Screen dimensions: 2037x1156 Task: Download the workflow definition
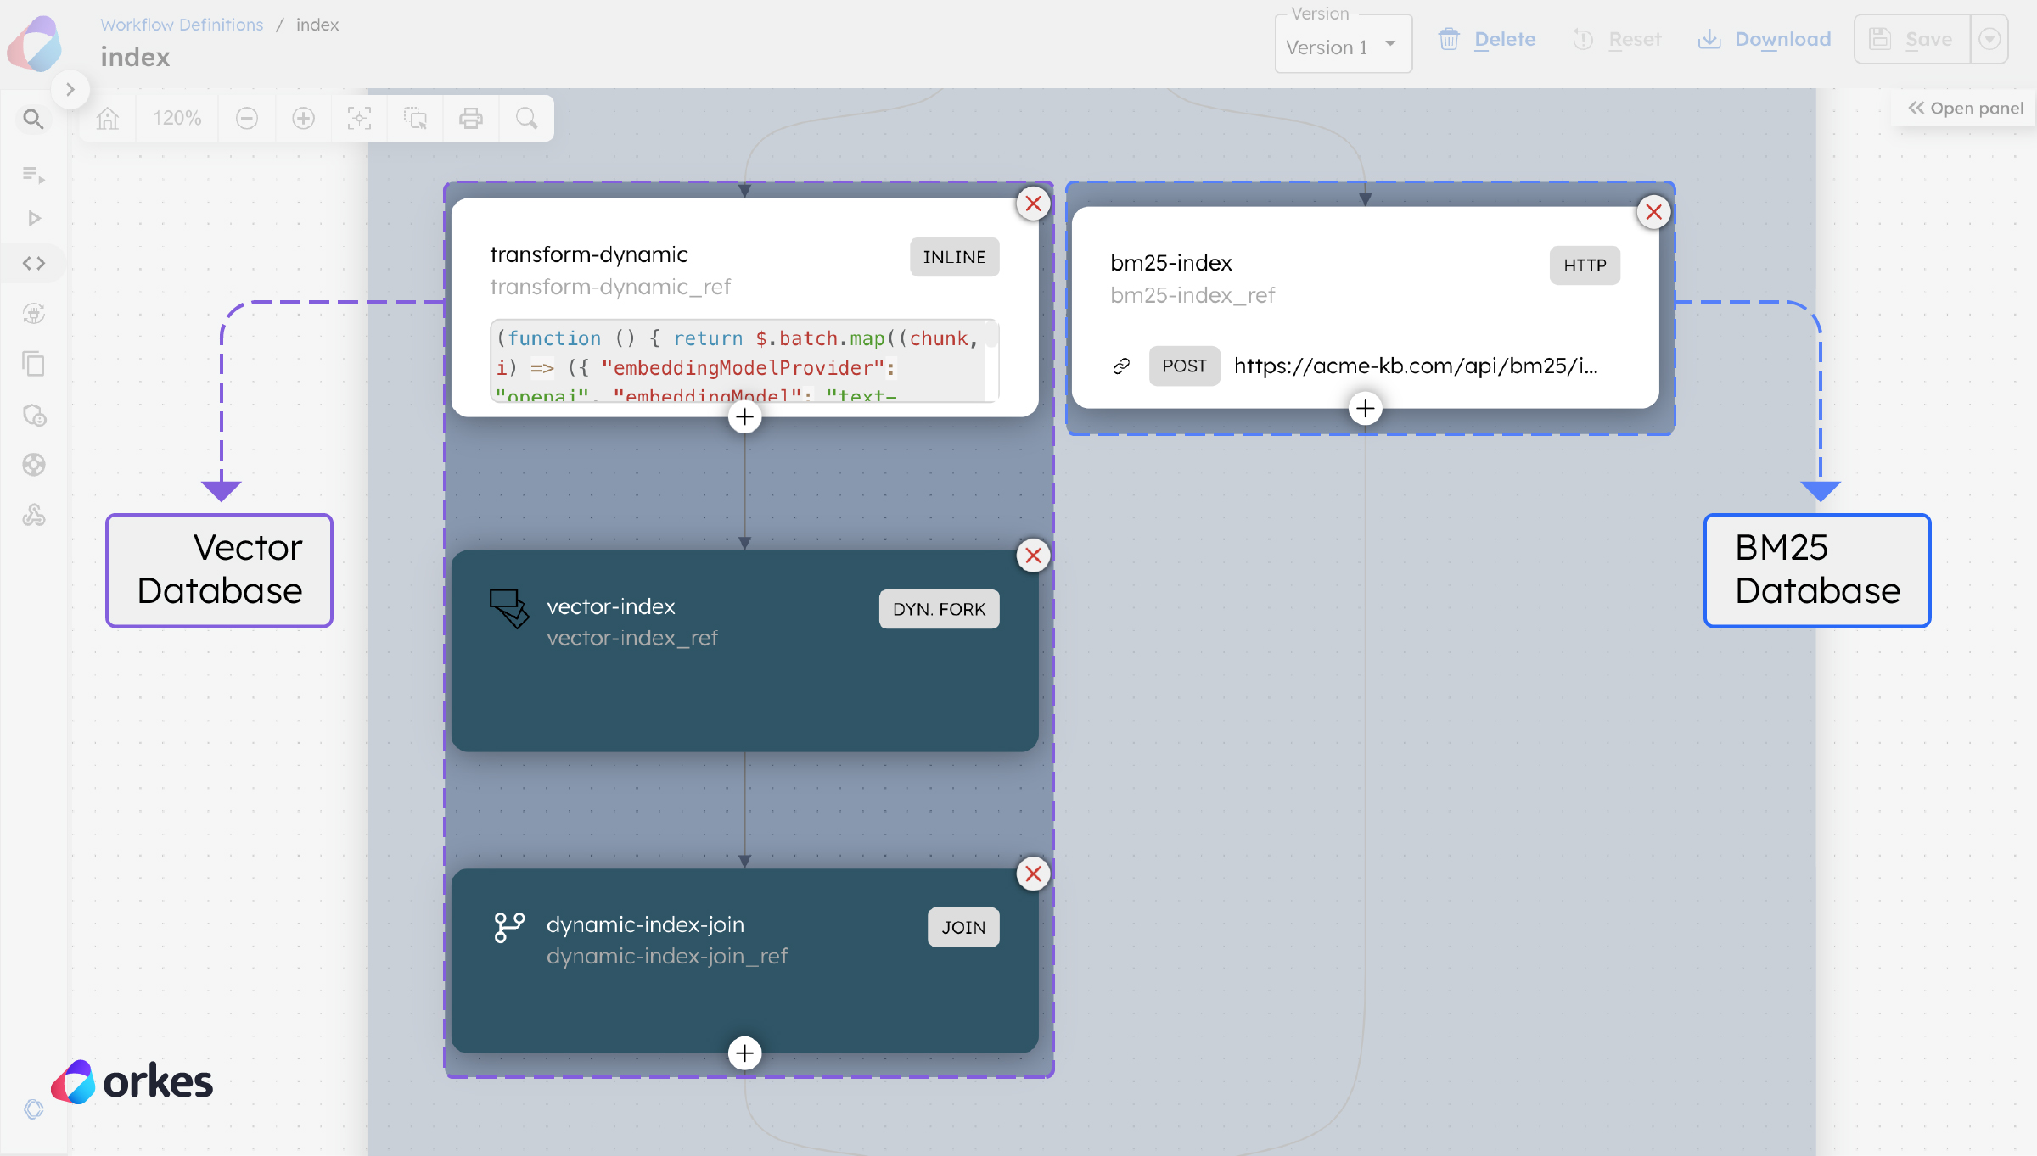1764,39
